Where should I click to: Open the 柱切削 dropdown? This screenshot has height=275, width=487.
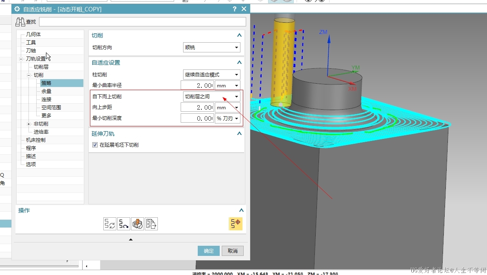pyautogui.click(x=211, y=75)
